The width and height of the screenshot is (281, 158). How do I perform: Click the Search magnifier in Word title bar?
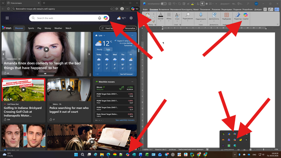tap(248, 4)
